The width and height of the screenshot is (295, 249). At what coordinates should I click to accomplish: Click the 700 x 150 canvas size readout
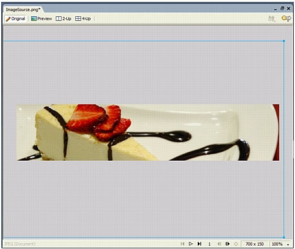pos(255,244)
